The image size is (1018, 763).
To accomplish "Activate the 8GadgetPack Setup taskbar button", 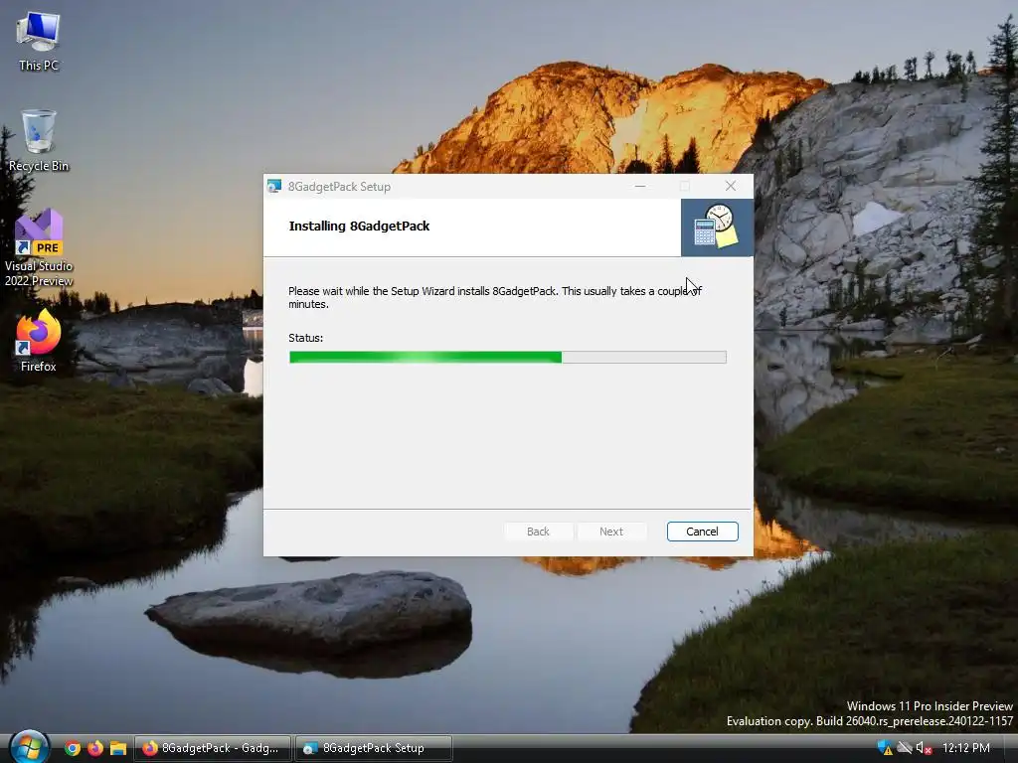I will pos(374,748).
